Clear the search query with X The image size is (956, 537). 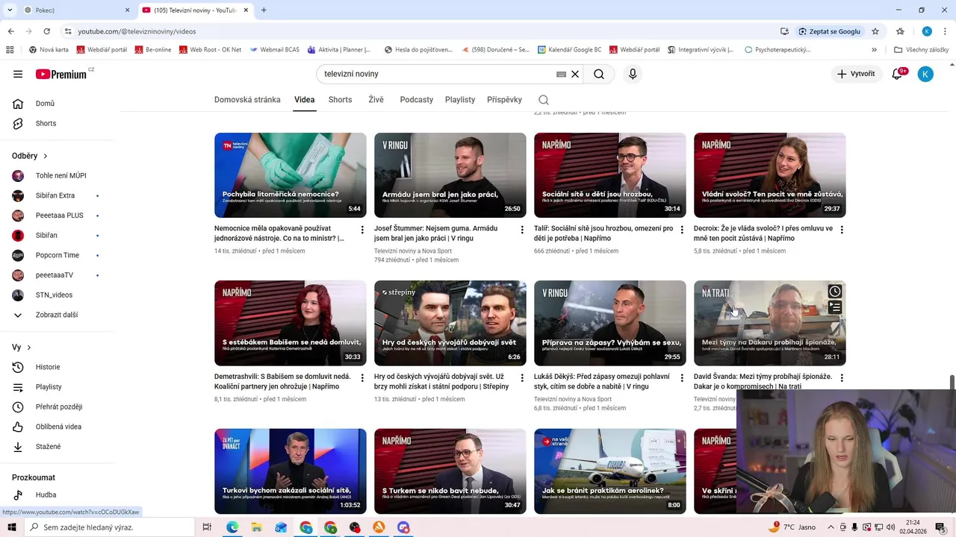[575, 75]
